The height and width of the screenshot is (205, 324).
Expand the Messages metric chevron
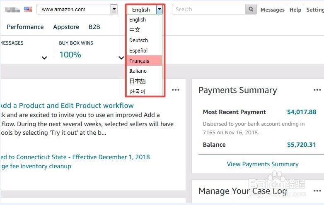point(44,58)
